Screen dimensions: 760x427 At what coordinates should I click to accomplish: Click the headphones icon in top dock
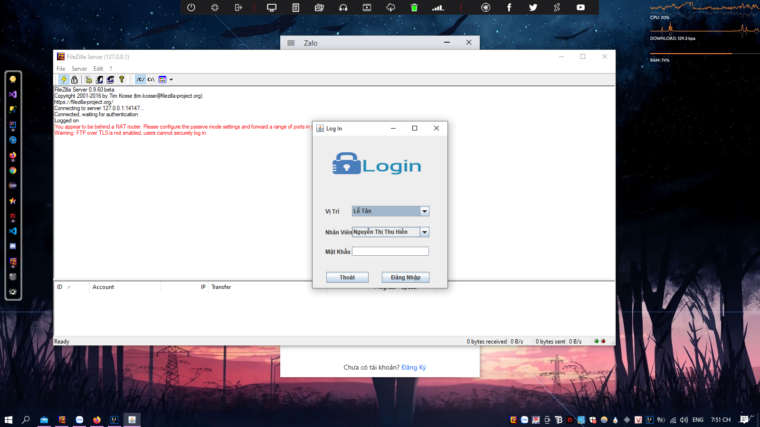pos(343,8)
